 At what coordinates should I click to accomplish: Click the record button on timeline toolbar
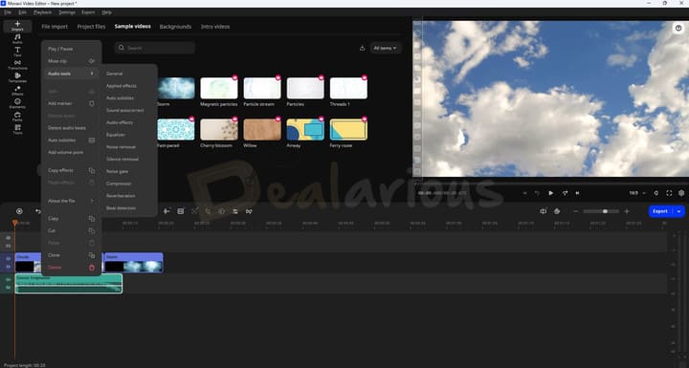(19, 211)
